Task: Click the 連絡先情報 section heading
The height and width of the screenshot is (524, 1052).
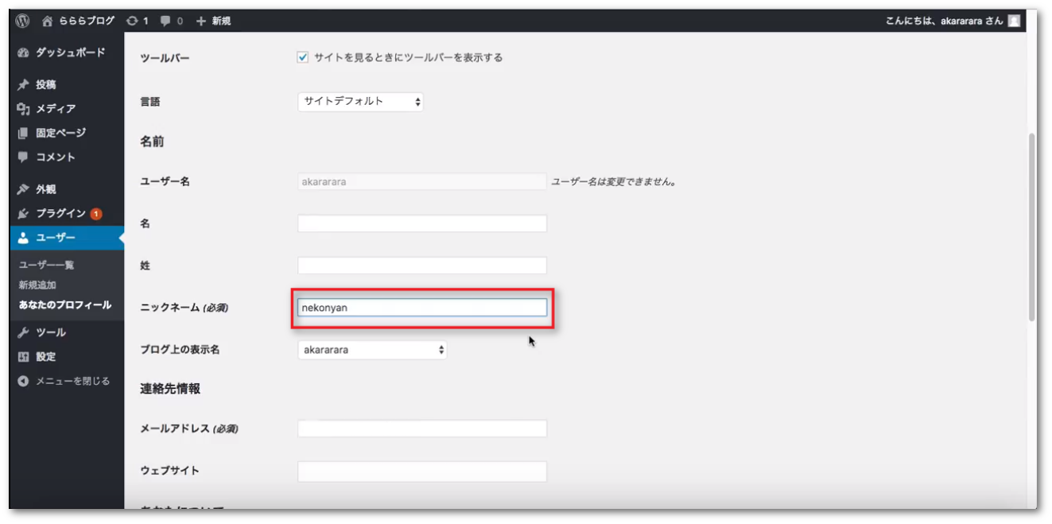Action: coord(170,389)
